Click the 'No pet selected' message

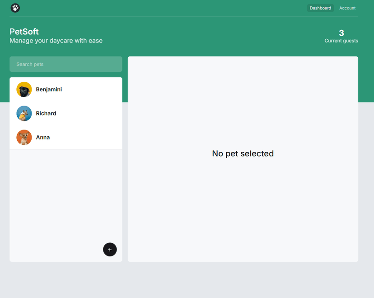click(243, 154)
